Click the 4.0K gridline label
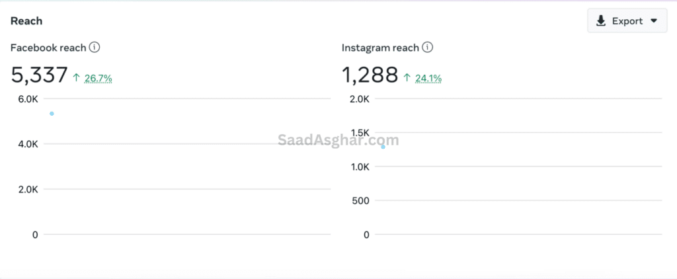This screenshot has width=677, height=279. pyautogui.click(x=28, y=144)
